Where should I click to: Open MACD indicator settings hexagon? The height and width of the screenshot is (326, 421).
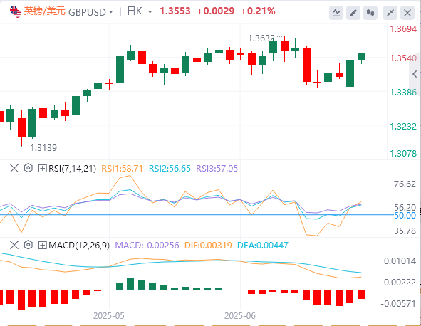coord(28,245)
